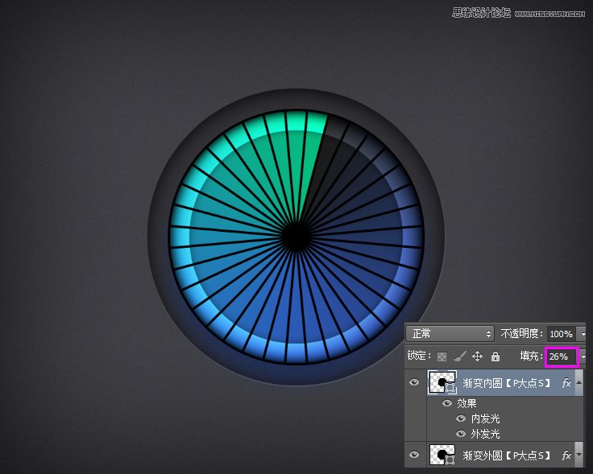
Task: Click the fx icon on 渐变内圆 layer
Action: (566, 383)
